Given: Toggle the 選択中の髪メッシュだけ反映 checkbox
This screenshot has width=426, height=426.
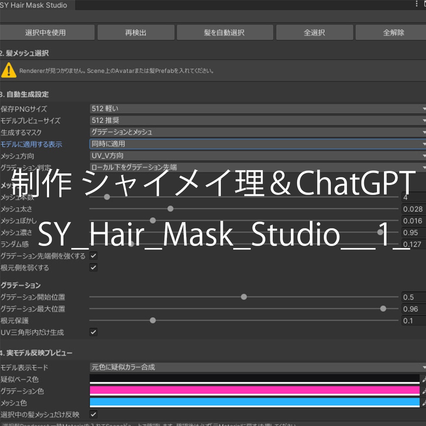Looking at the screenshot, I should click(94, 414).
